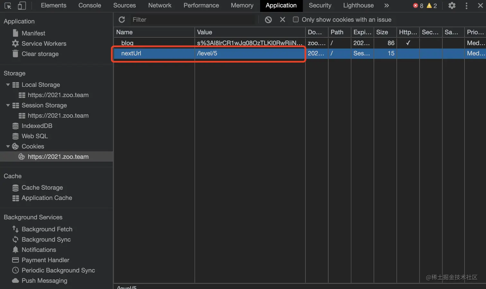This screenshot has width=486, height=289.
Task: Sort cookies by the Secure column
Action: (x=431, y=32)
